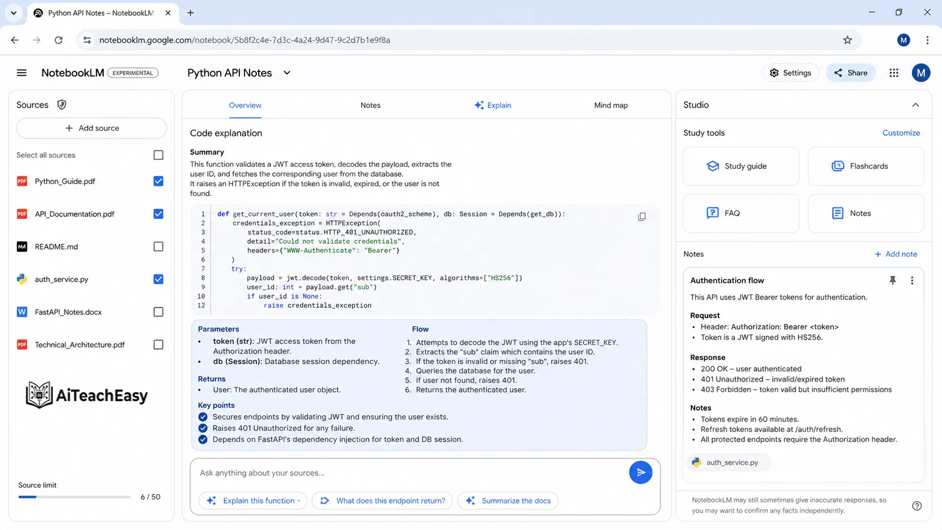The height and width of the screenshot is (530, 942).
Task: Click the Python_Guide.pdf file icon
Action: [x=22, y=181]
